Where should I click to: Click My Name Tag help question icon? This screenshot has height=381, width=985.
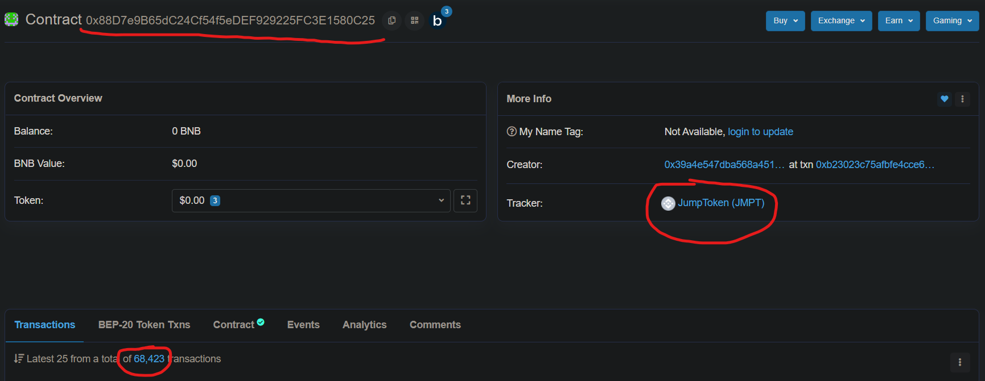coord(512,131)
